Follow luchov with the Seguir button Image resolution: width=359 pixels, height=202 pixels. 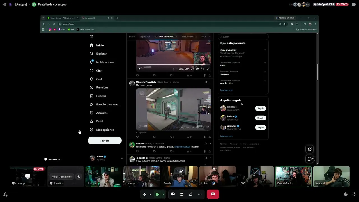(x=261, y=118)
